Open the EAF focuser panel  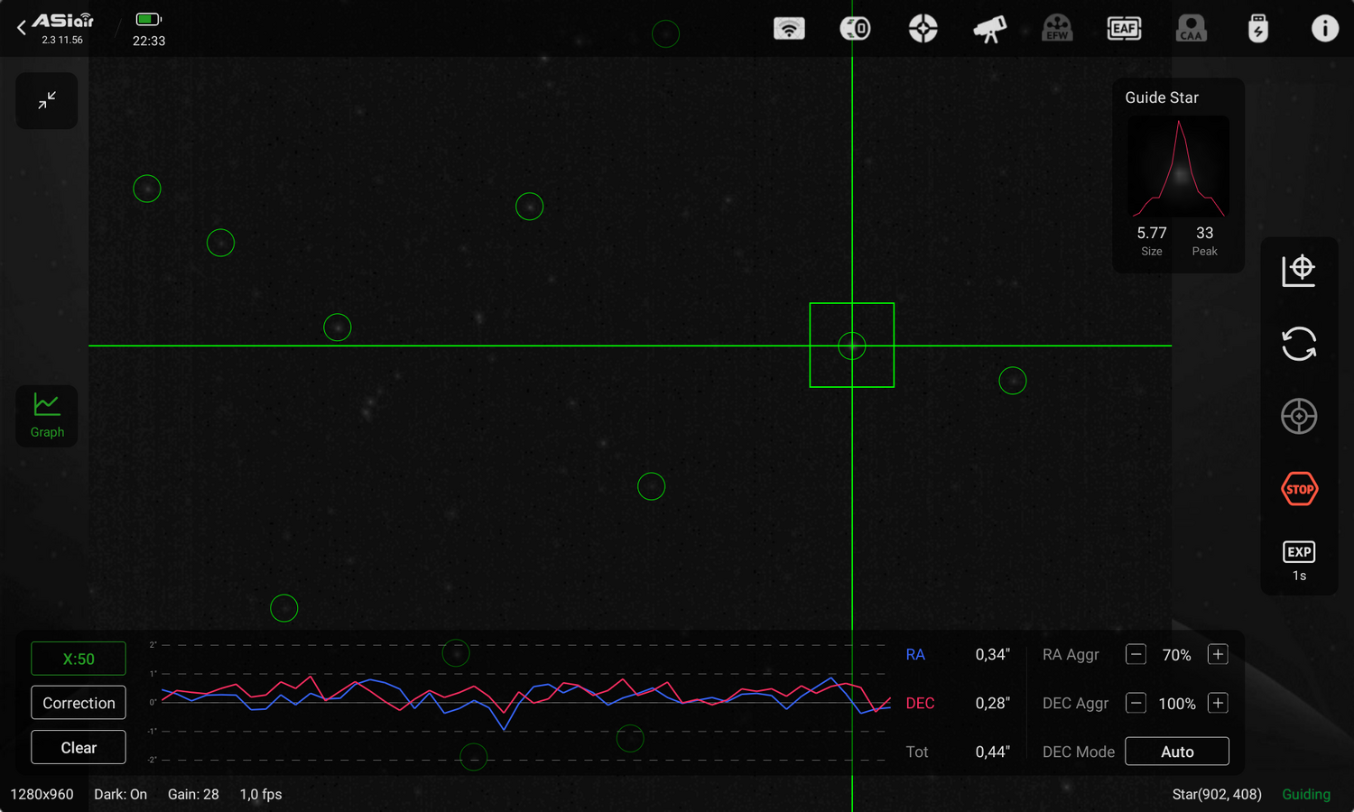coord(1124,28)
